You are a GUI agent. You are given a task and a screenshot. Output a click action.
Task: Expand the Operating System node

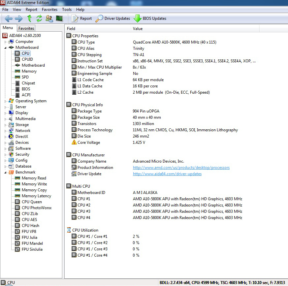5,101
